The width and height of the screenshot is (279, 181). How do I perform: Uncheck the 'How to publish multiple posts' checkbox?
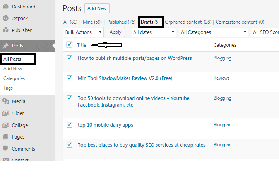[69, 58]
